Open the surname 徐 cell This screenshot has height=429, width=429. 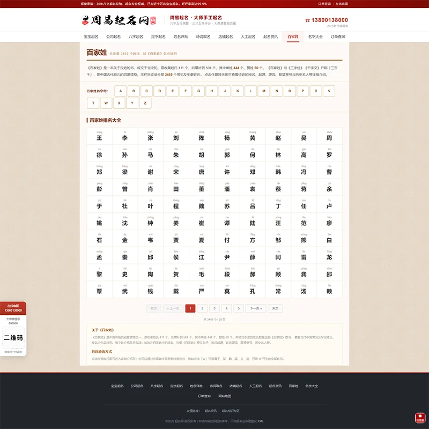99,153
